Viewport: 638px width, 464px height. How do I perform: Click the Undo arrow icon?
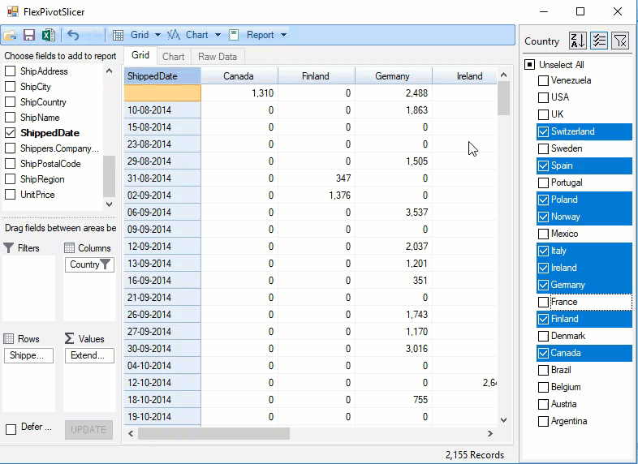73,35
